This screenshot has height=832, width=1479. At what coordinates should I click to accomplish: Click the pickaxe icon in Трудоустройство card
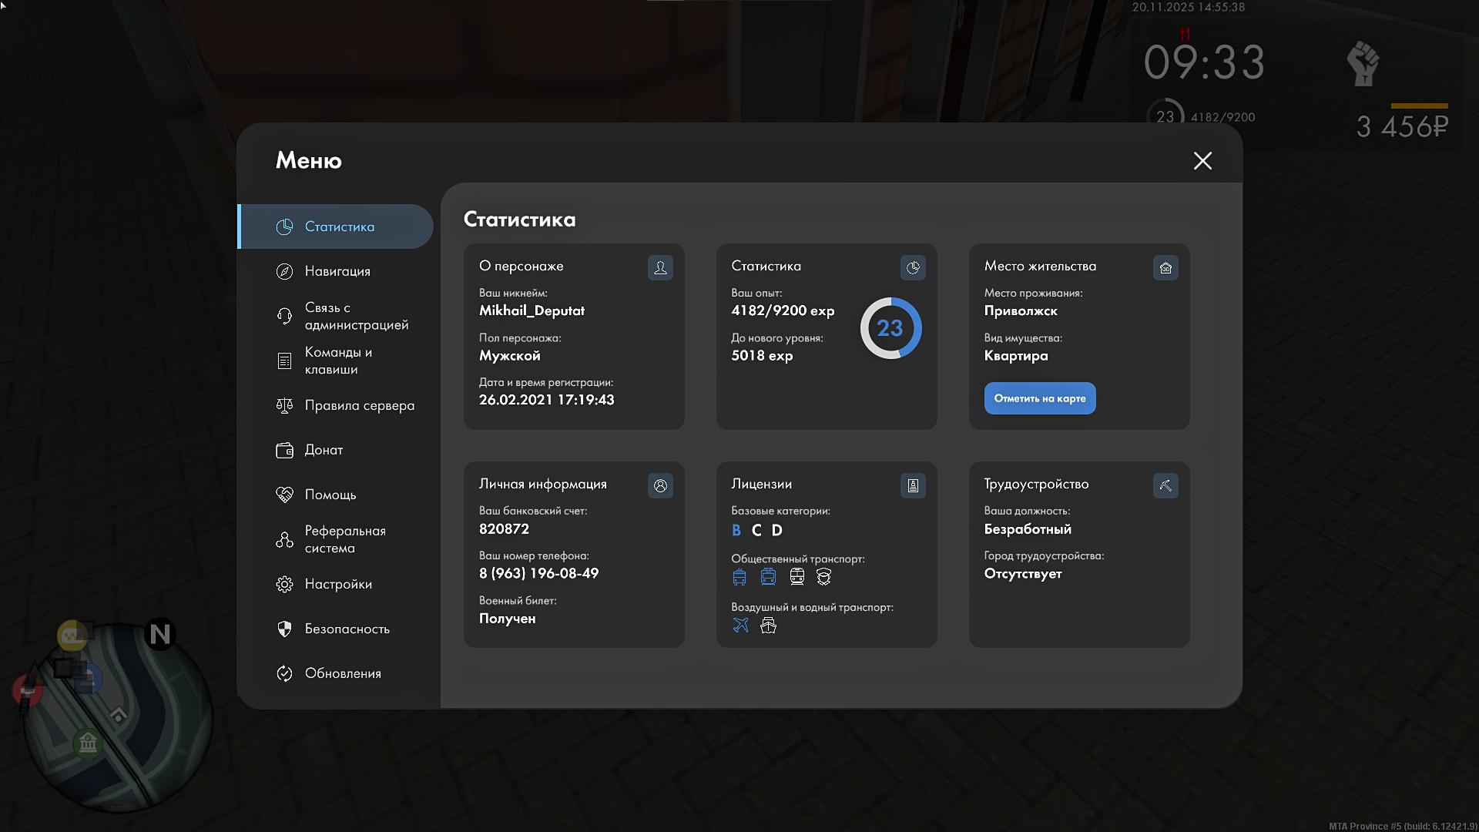1165,485
